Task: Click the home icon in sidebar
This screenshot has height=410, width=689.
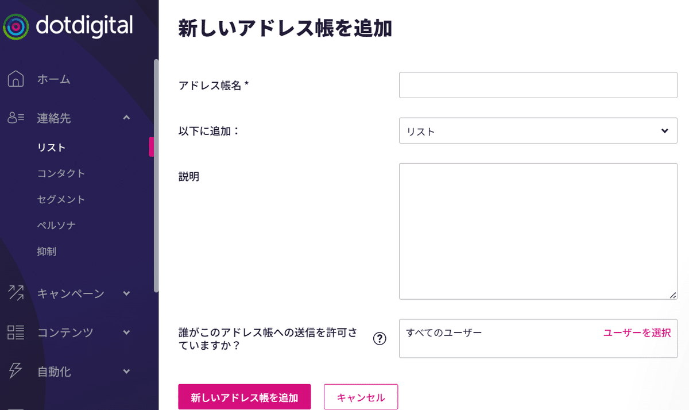Action: pos(16,79)
